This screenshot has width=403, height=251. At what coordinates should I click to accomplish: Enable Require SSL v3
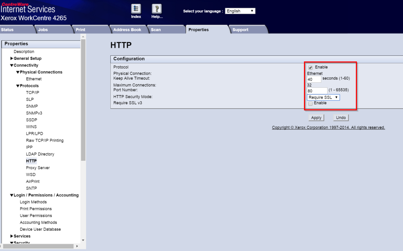tap(310, 103)
